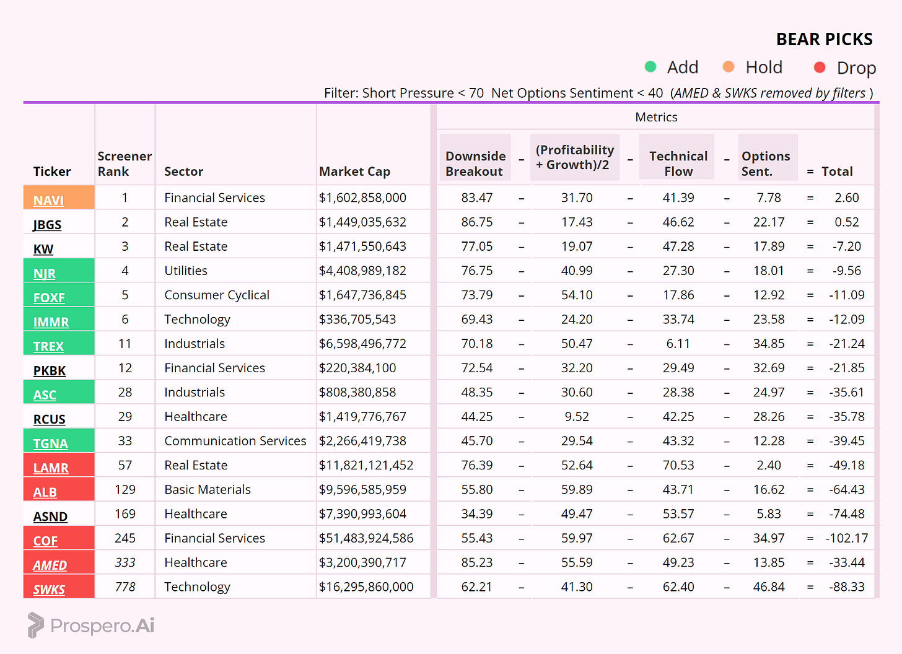
Task: Open the COF ticker link
Action: tap(45, 541)
